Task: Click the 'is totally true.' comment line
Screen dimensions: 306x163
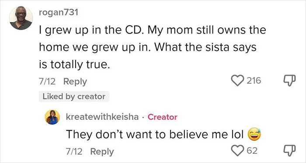Action: [x=74, y=65]
